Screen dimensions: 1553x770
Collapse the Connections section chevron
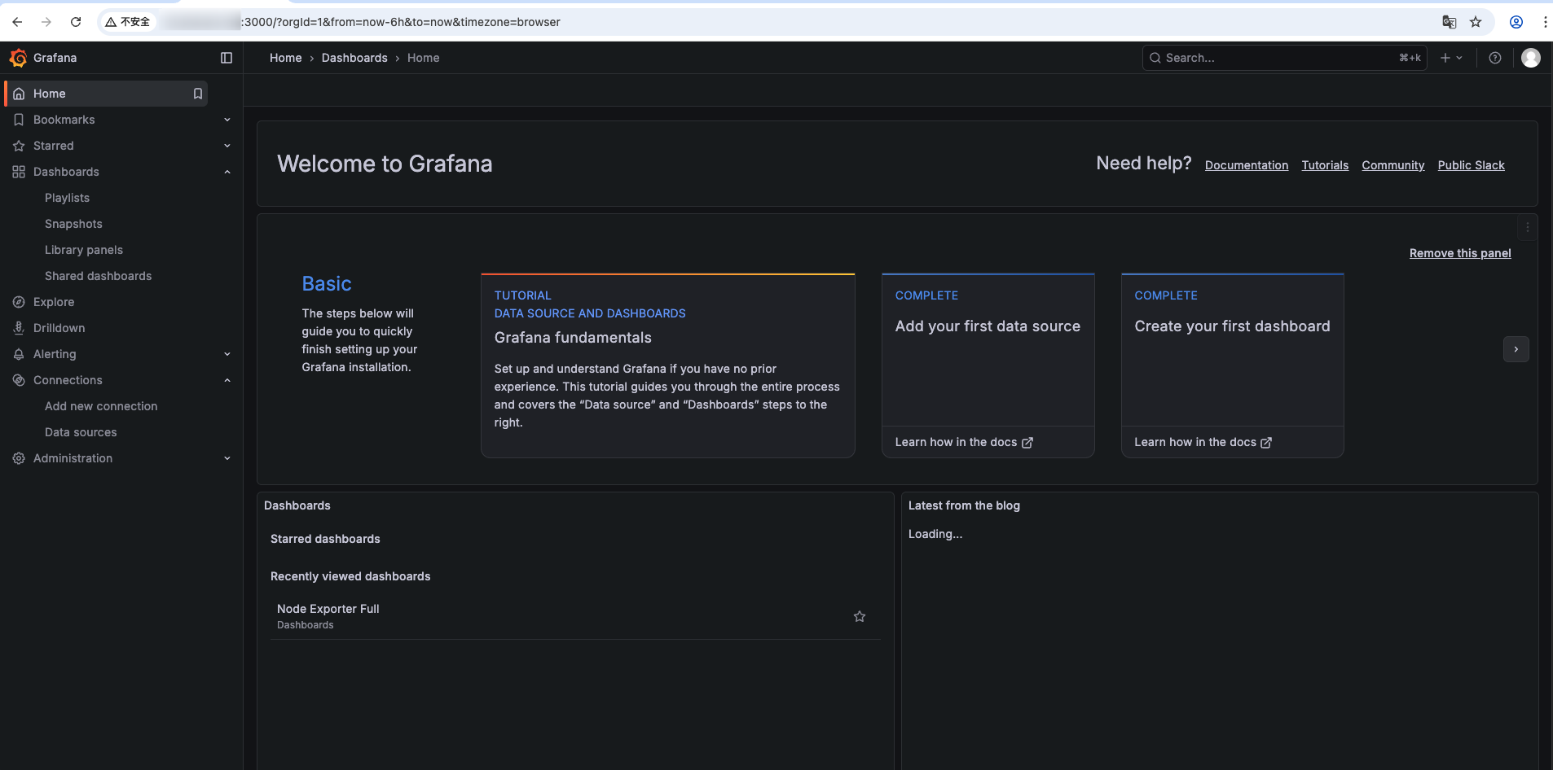[227, 380]
